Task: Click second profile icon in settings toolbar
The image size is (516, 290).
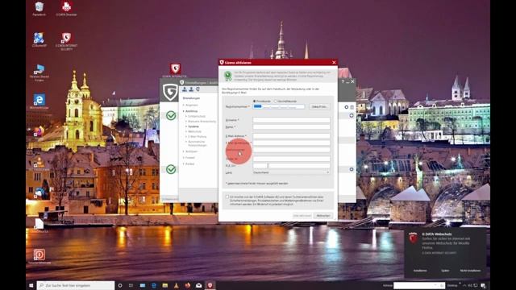Action: [x=191, y=89]
